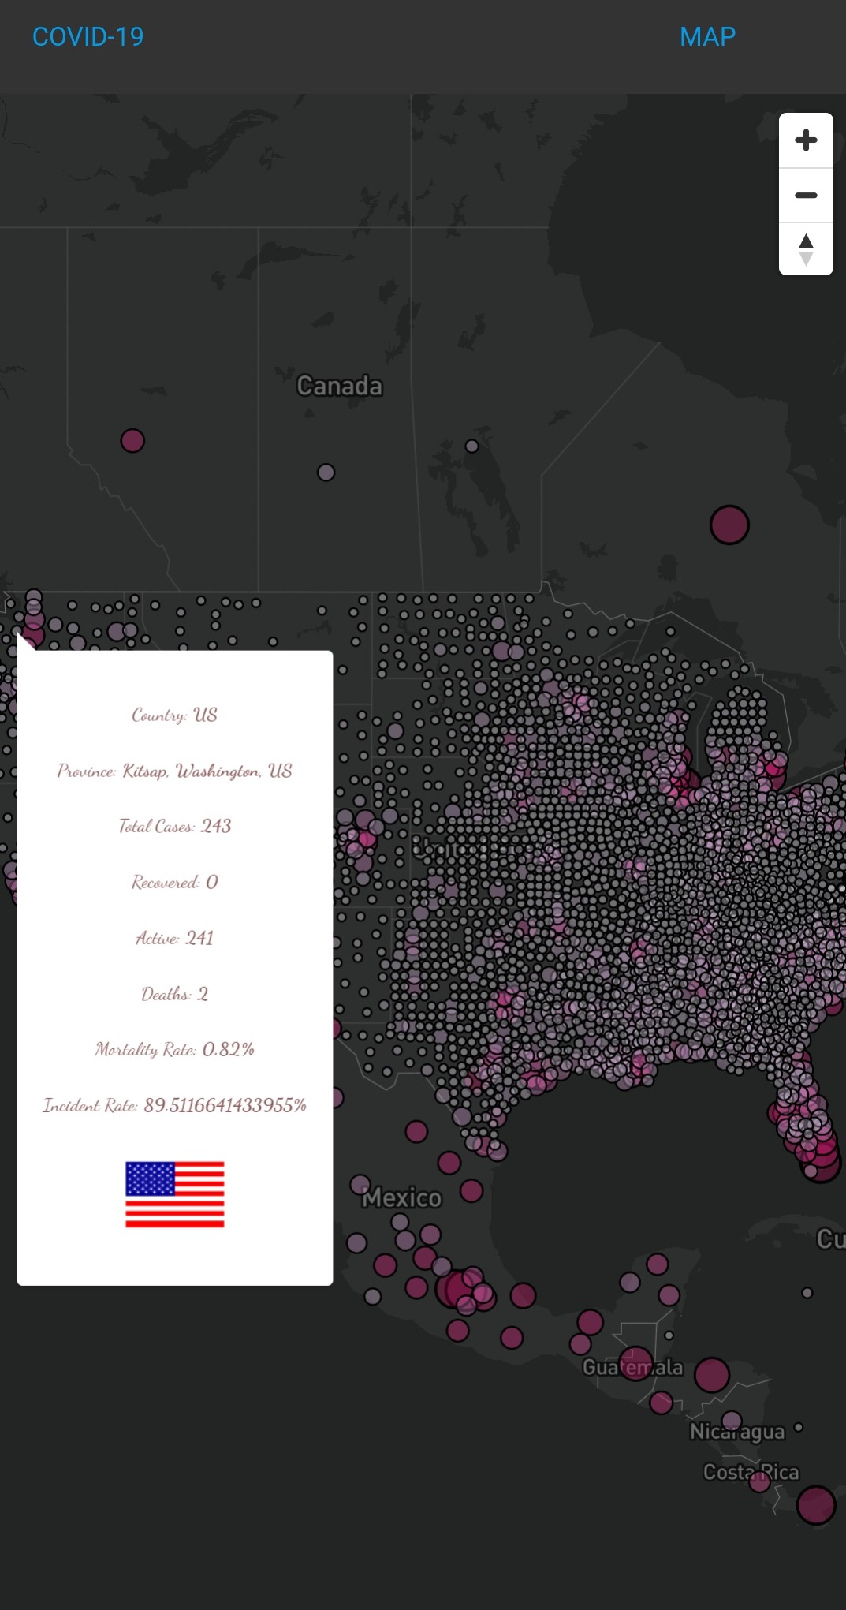The width and height of the screenshot is (846, 1610).
Task: Select the magenta marker in western Canada
Action: click(132, 440)
